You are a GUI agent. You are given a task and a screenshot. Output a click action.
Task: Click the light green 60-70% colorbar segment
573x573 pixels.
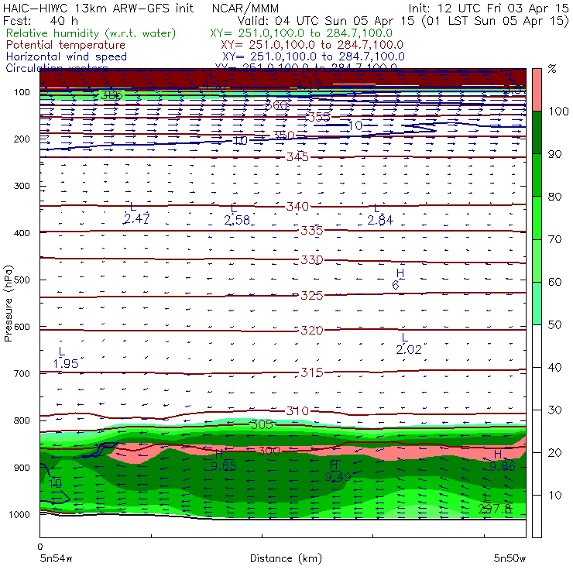(537, 260)
